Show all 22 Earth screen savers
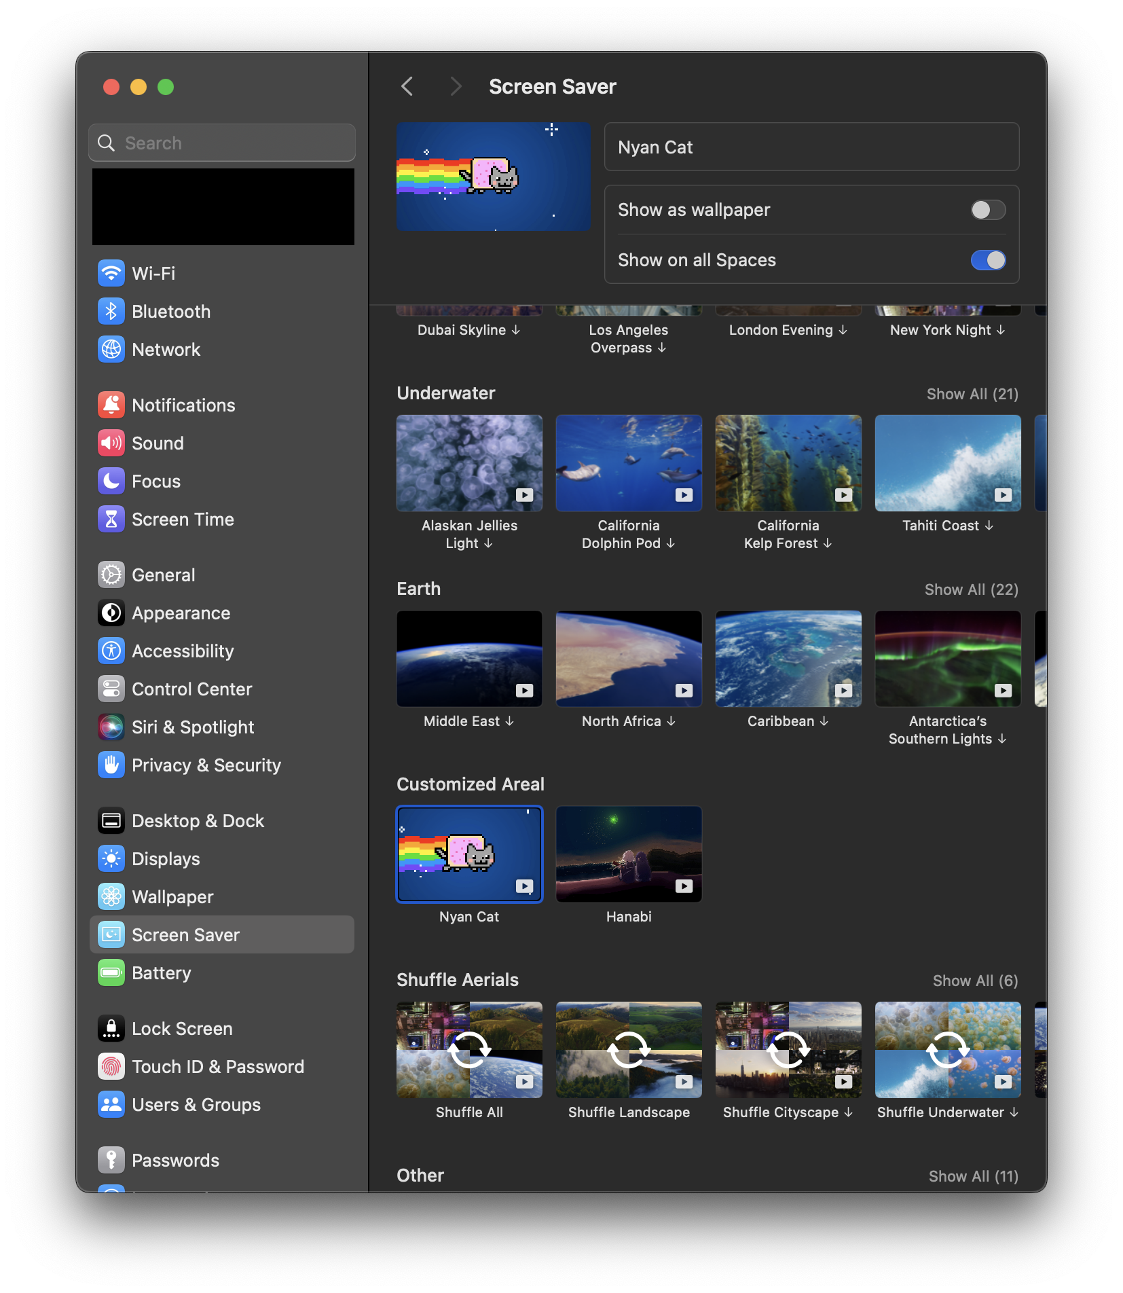 click(x=972, y=589)
